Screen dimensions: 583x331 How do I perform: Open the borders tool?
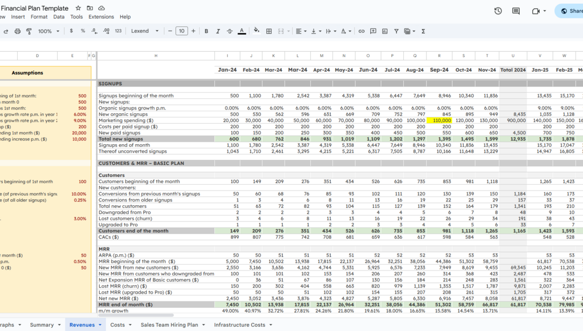(269, 31)
